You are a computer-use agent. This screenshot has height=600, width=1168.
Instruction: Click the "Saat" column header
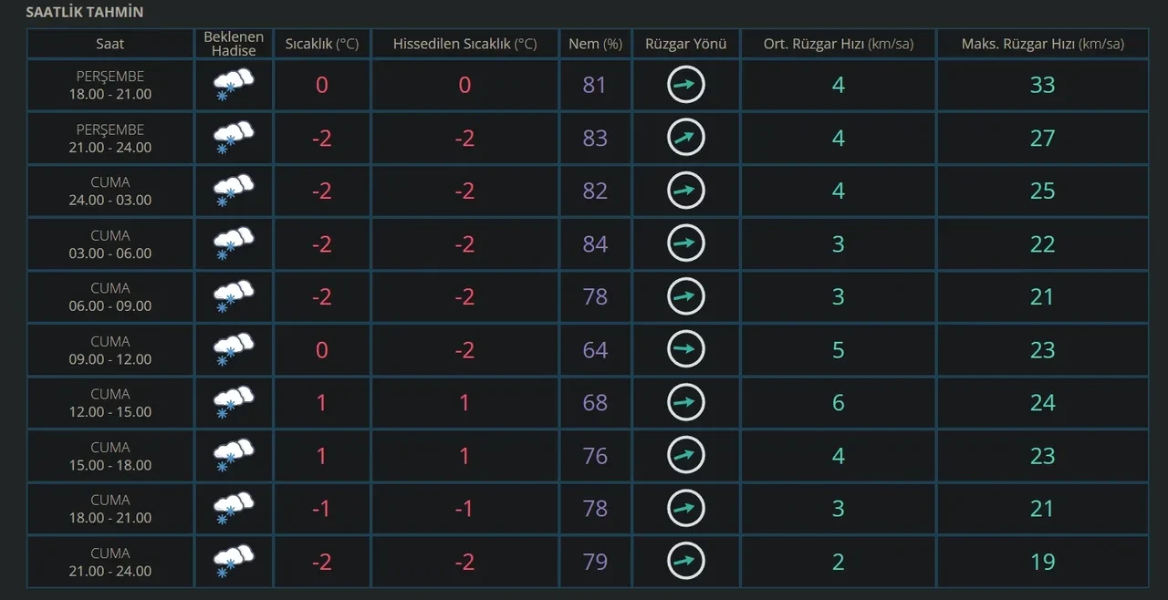coord(109,44)
